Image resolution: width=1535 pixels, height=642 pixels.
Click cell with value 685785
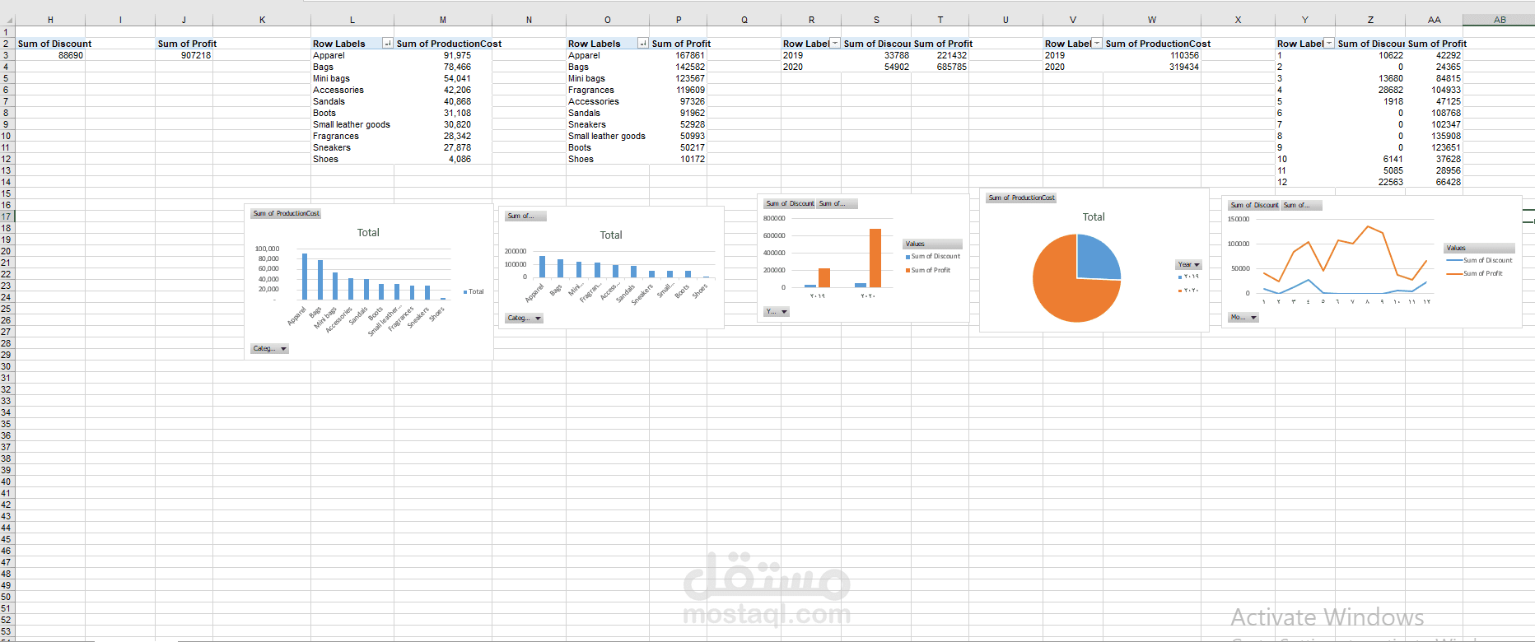[x=940, y=67]
